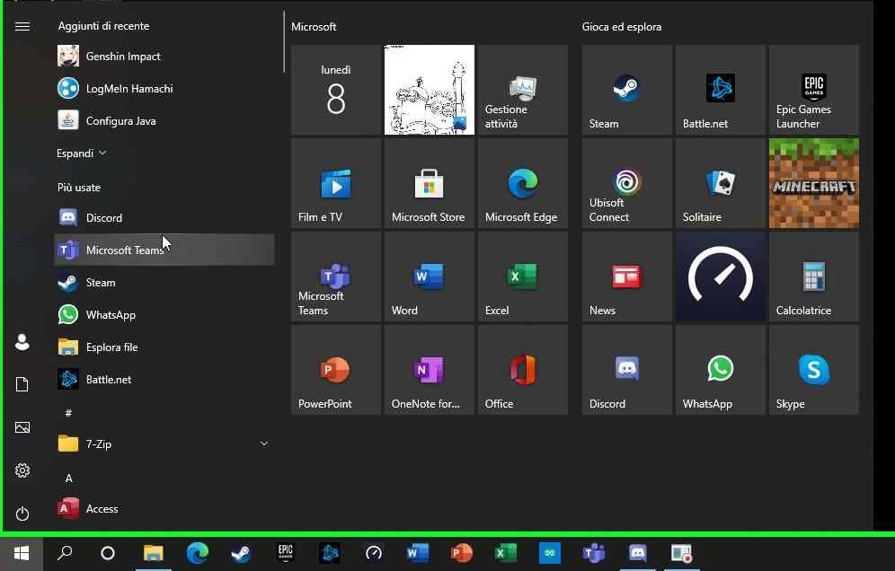Open Access from the app list
The image size is (895, 571).
[x=164, y=508]
